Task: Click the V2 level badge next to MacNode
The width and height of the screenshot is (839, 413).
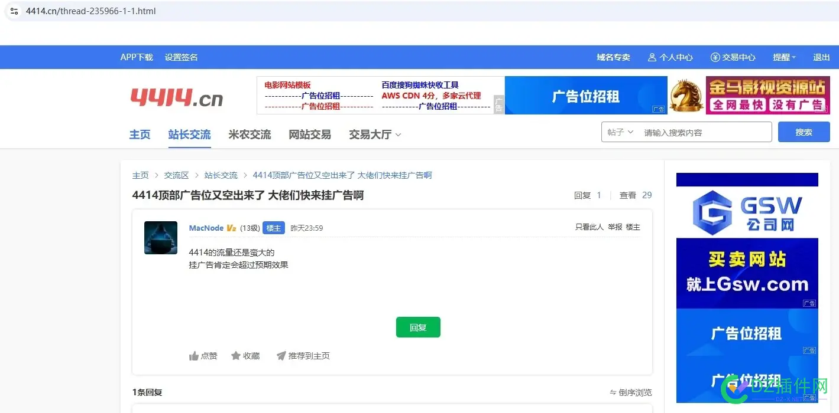Action: pos(230,228)
